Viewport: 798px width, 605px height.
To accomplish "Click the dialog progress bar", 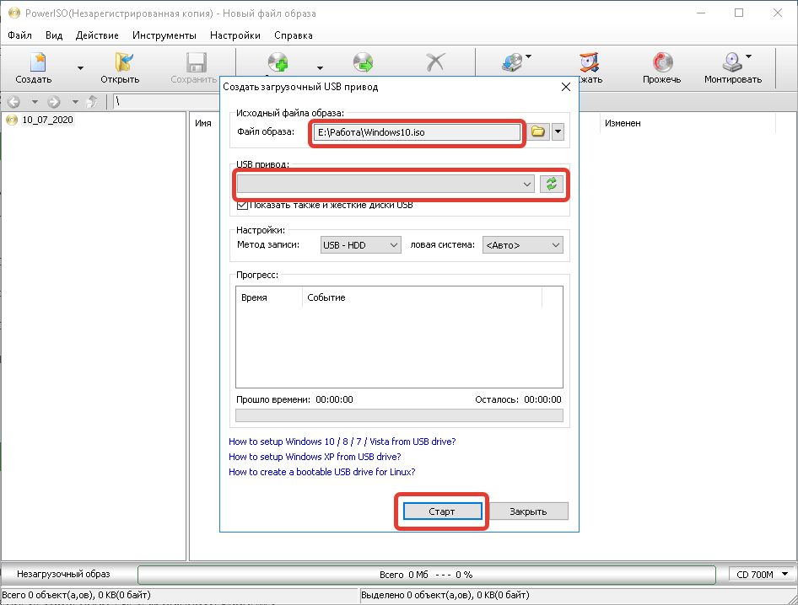I will [399, 416].
